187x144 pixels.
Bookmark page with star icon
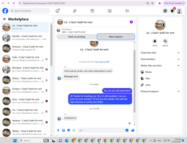click(152, 3)
